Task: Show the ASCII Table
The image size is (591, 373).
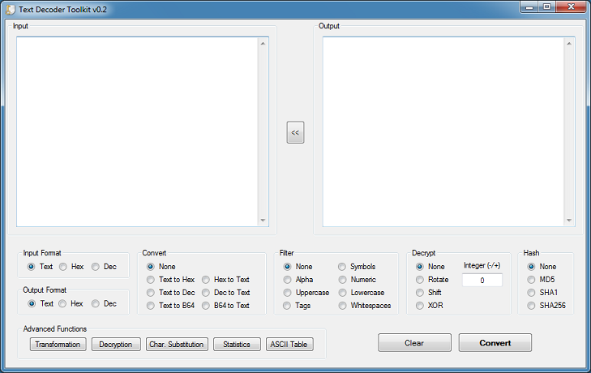Action: coord(289,345)
